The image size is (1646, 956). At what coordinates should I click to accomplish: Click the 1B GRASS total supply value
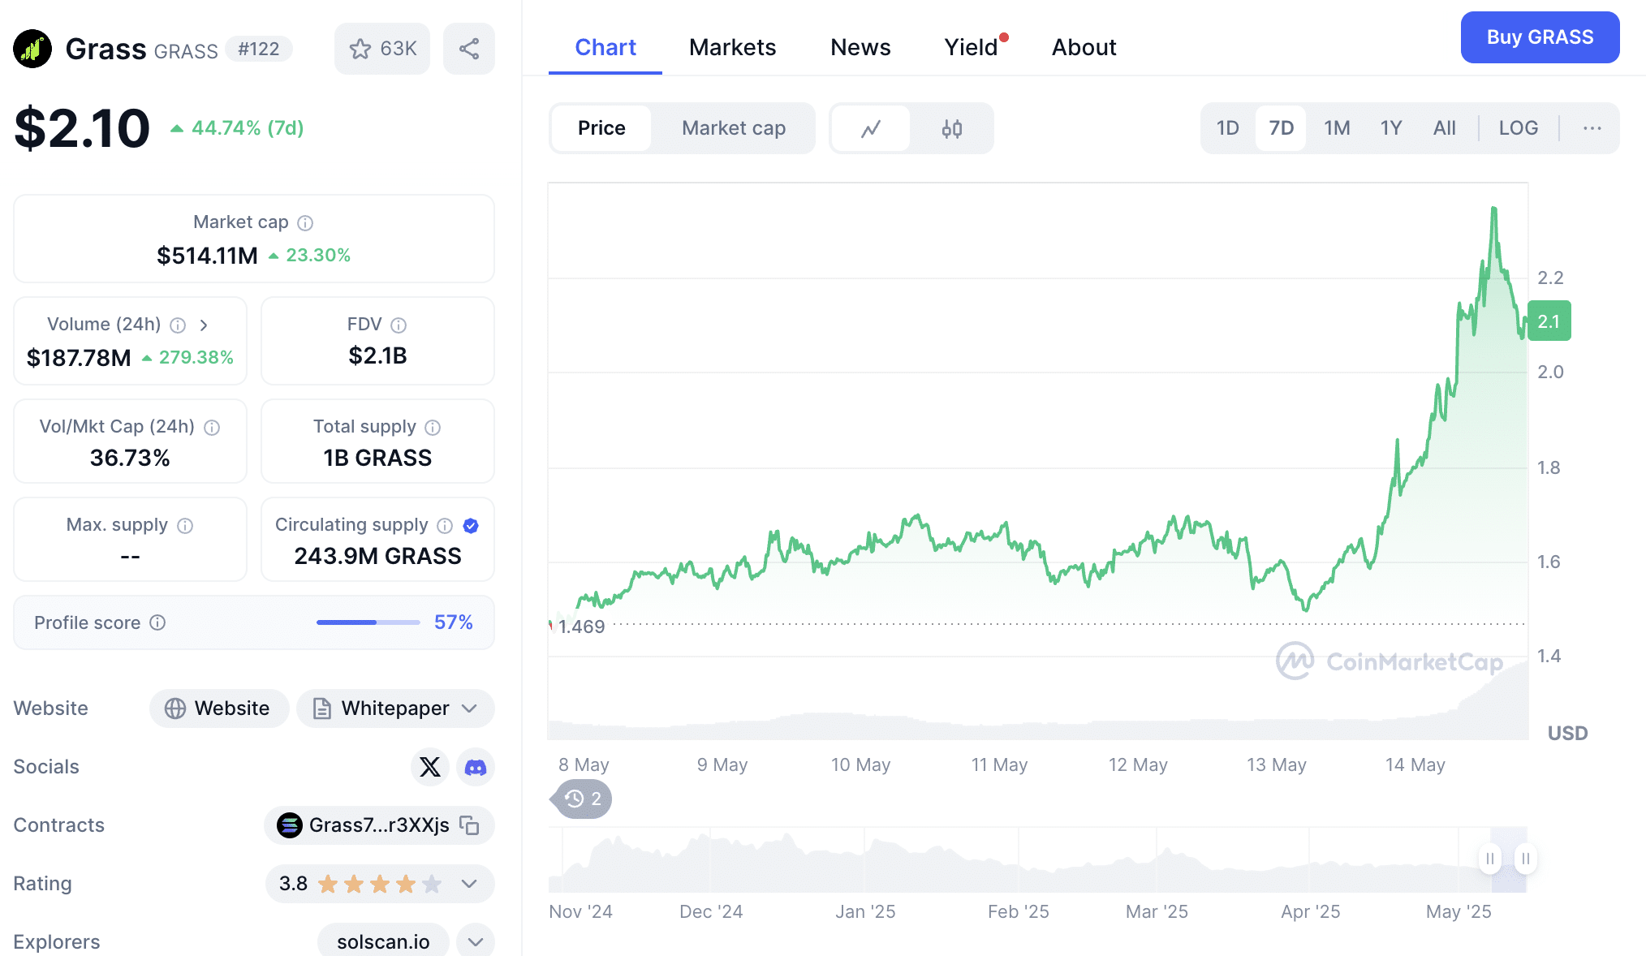pos(377,459)
